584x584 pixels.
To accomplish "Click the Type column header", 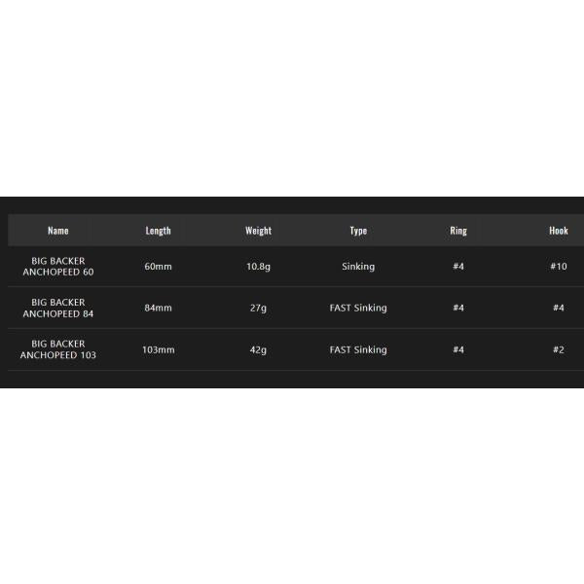I will [358, 231].
